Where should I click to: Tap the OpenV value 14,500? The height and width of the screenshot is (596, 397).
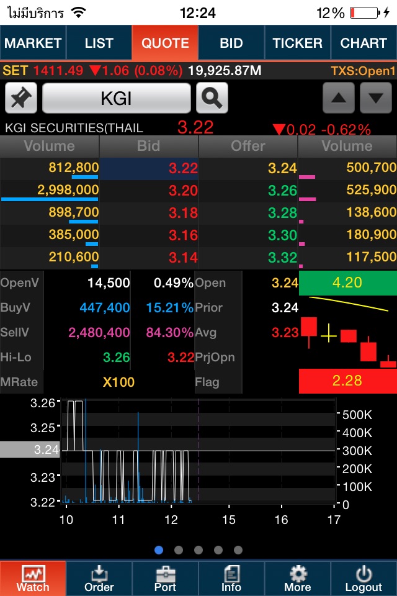(x=109, y=283)
